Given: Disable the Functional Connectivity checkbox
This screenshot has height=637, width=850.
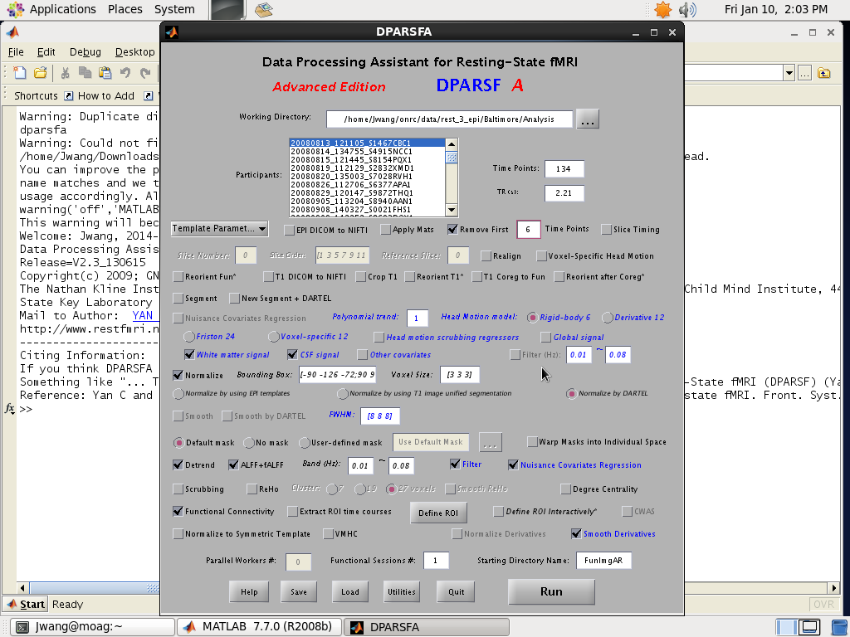Looking at the screenshot, I should pos(178,511).
